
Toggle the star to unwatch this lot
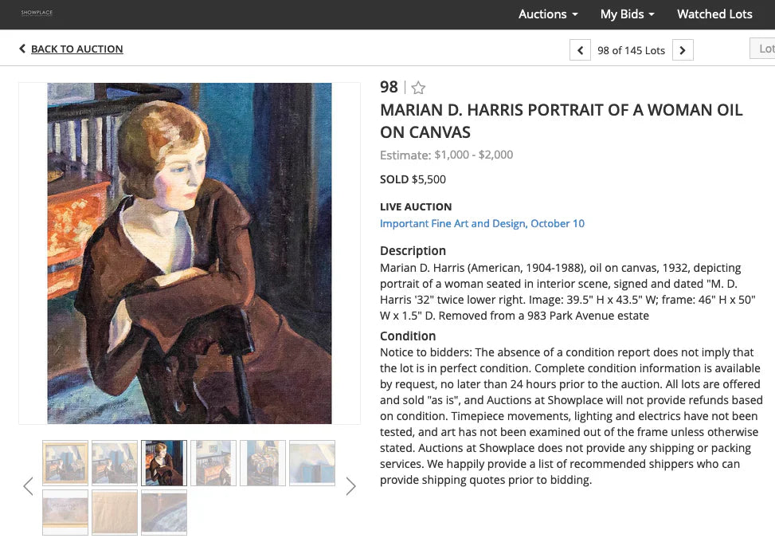tap(418, 88)
